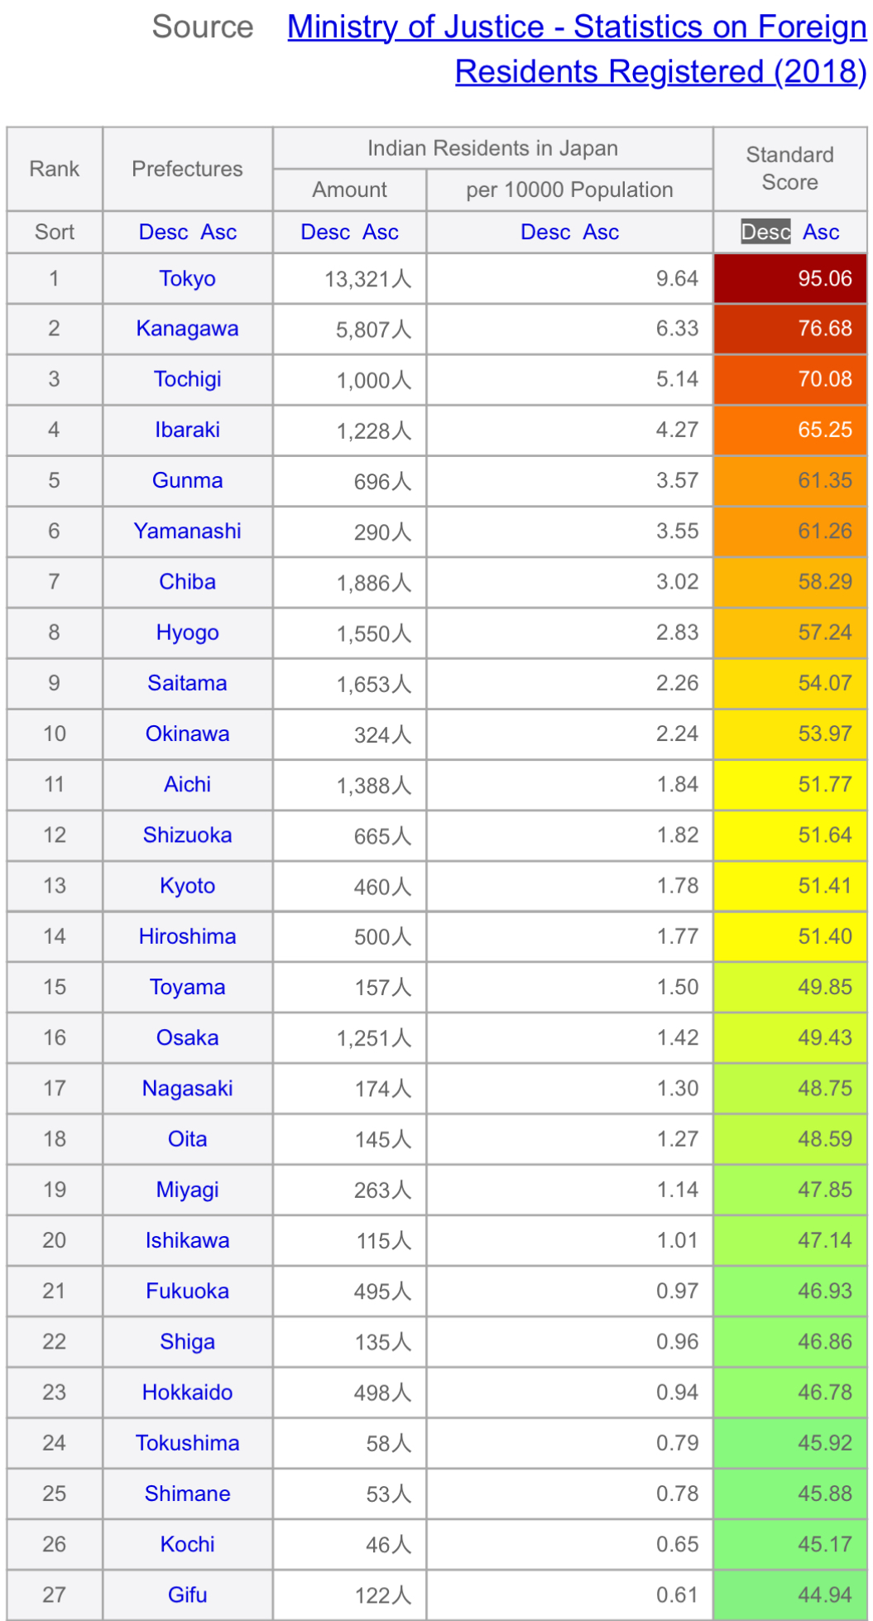
Task: Open Ministry of Justice statistics source link
Action: (x=578, y=49)
